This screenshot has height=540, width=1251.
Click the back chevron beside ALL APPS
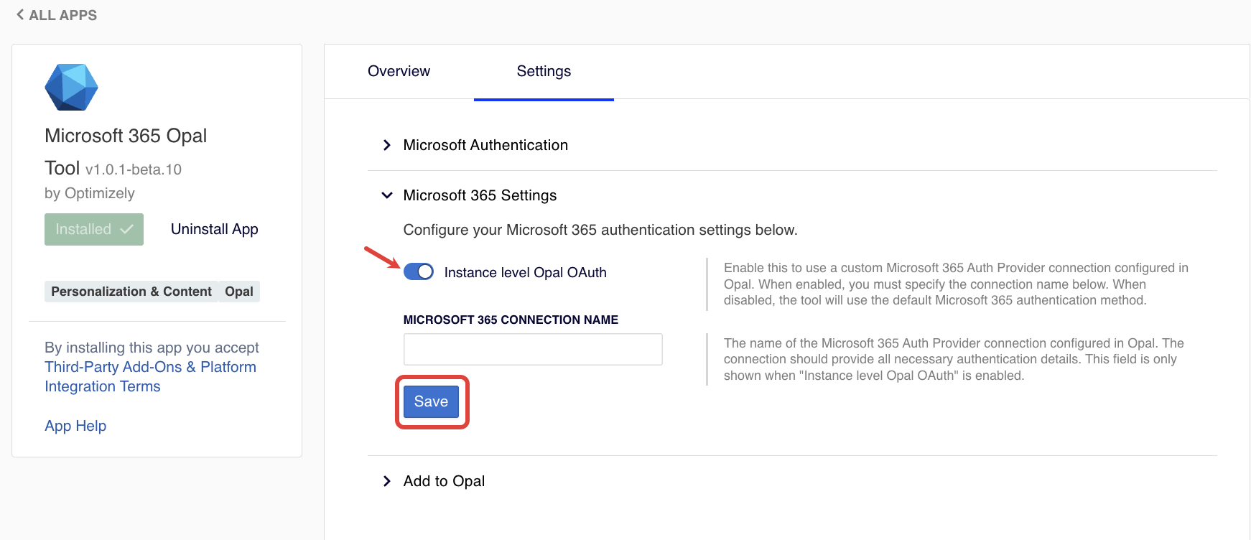point(20,14)
